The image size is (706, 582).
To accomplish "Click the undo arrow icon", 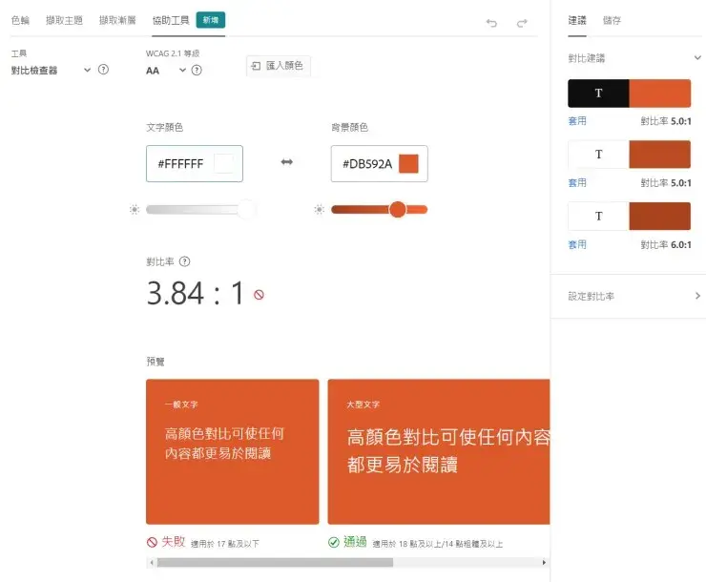I will (491, 23).
